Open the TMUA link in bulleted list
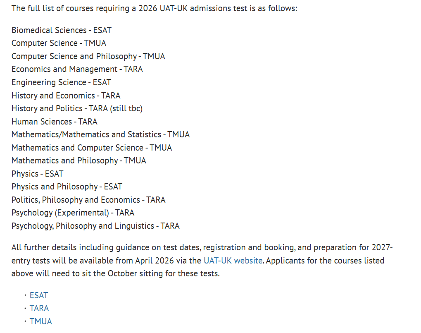421x333 pixels. click(41, 321)
